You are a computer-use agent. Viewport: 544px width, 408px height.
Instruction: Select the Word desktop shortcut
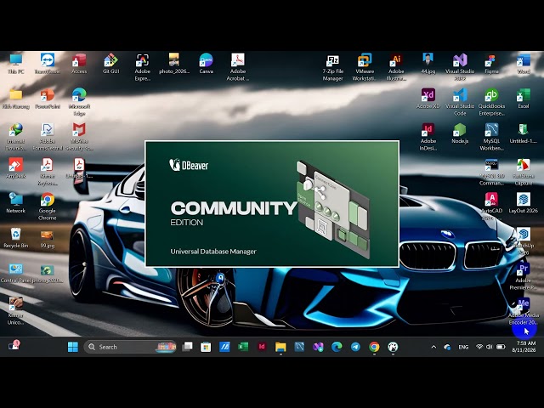pyautogui.click(x=524, y=64)
